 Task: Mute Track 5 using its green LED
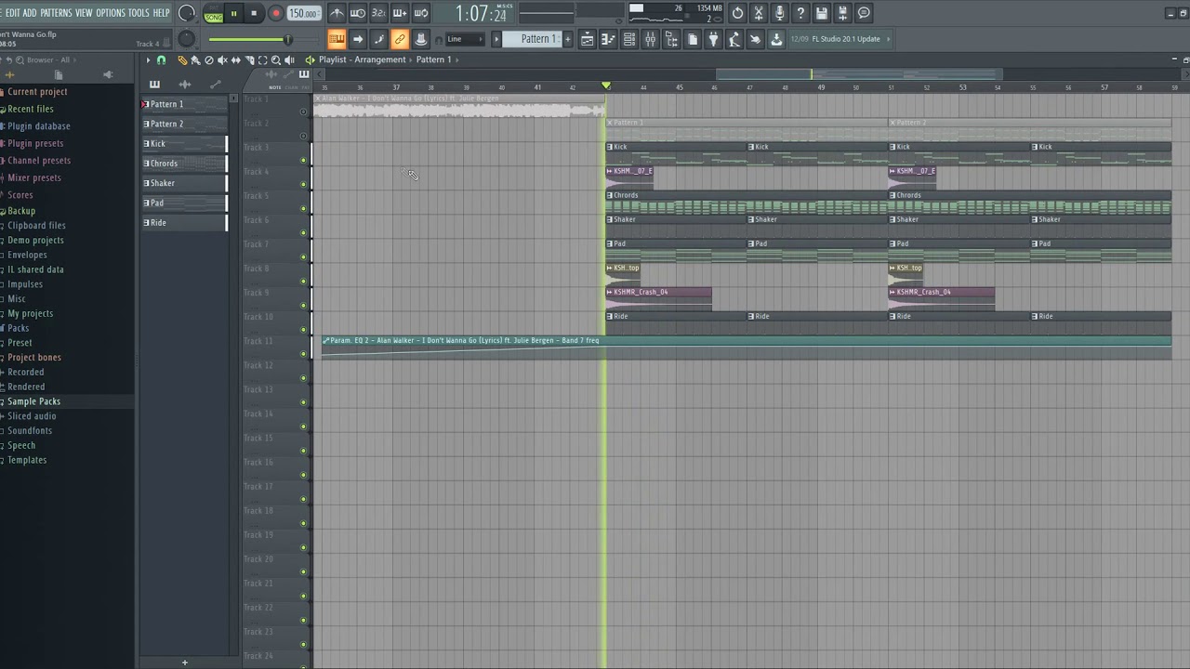303,209
